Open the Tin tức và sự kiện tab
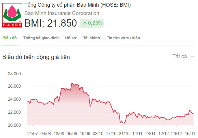198x138 pixels. (x=123, y=38)
